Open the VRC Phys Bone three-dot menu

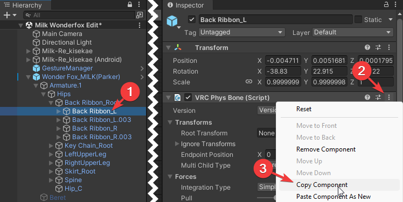tap(389, 97)
